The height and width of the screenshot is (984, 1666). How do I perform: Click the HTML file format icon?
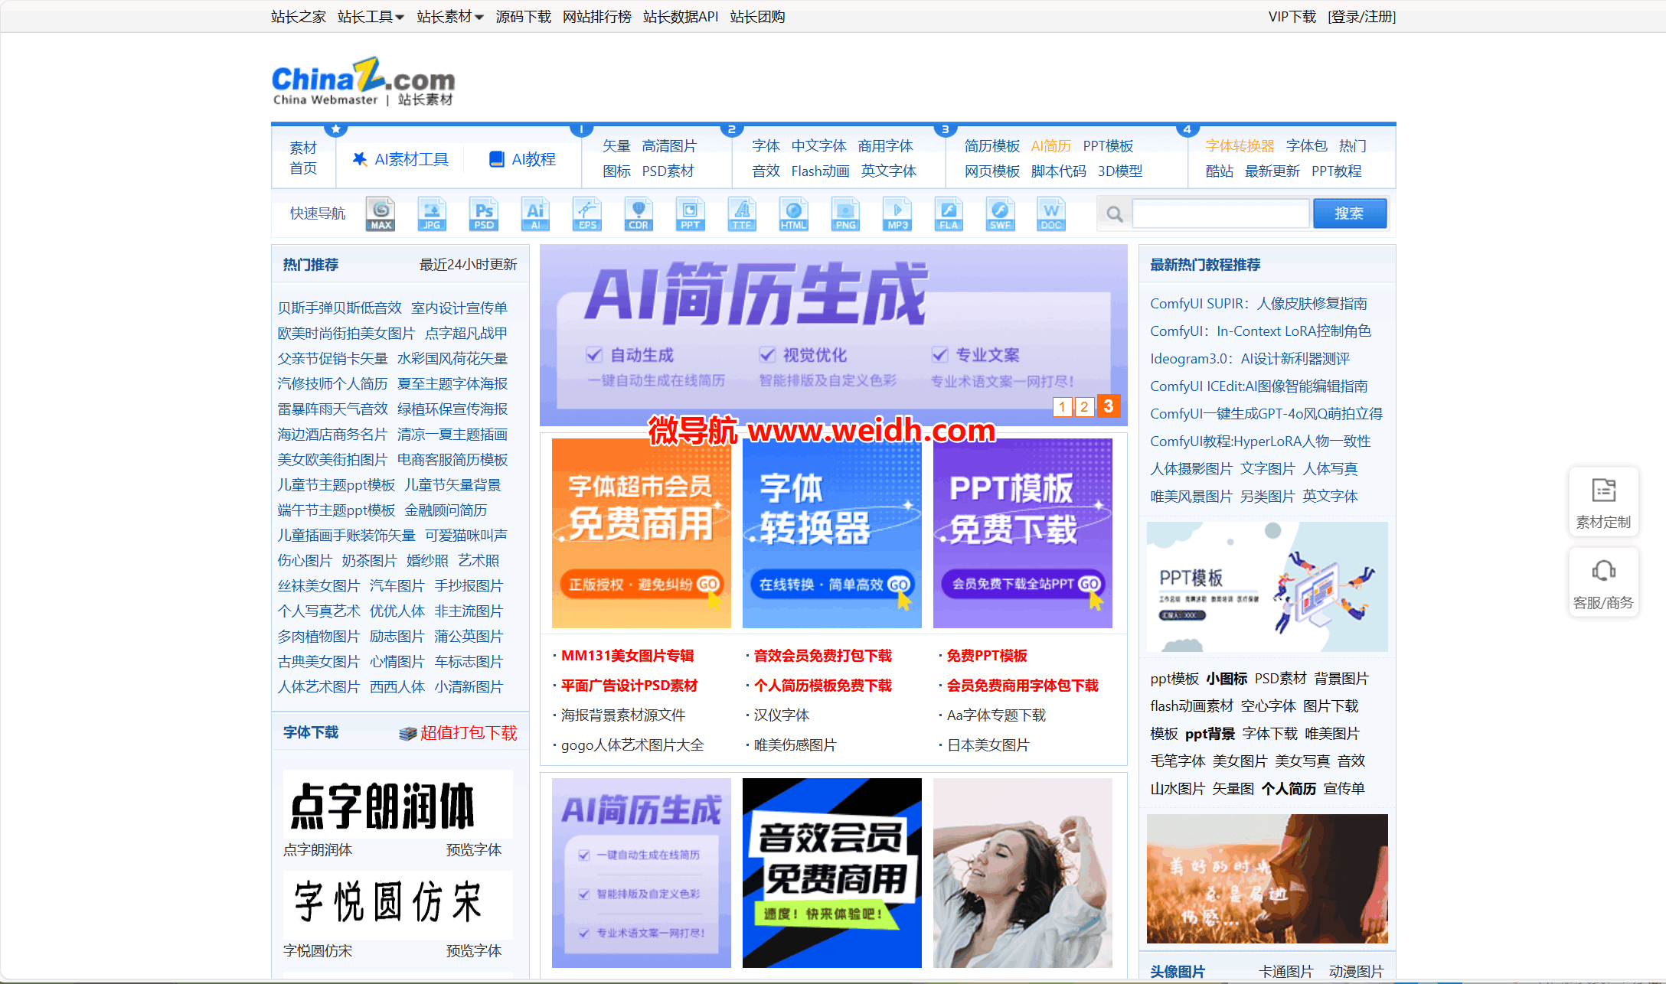click(793, 213)
